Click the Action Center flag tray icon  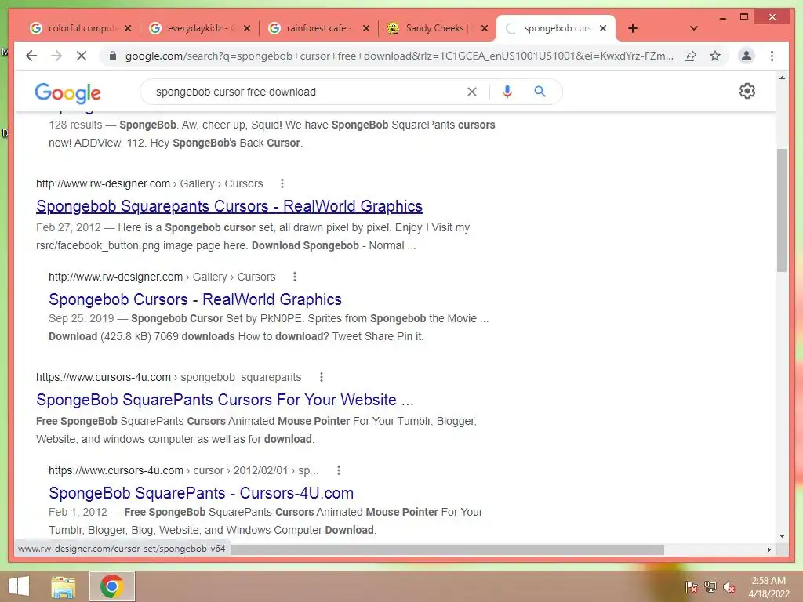(691, 587)
